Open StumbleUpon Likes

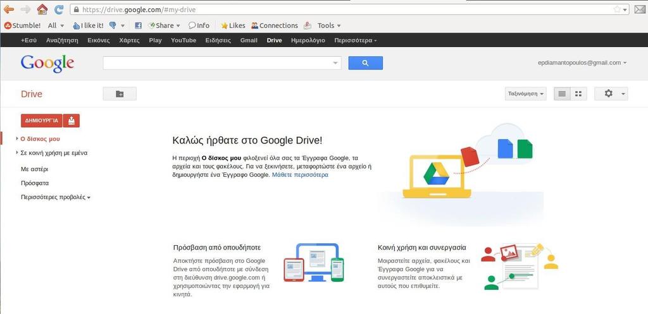tap(233, 25)
